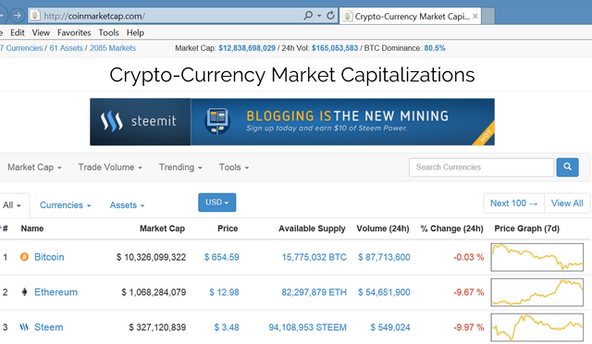This screenshot has width=592, height=344.
Task: Click the 61 Assets link
Action: tap(66, 48)
